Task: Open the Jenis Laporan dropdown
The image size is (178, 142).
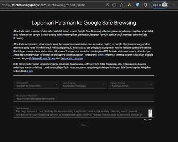Action: (x=36, y=85)
